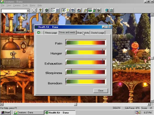Toggle the hand pointer toolbar icon
The height and width of the screenshot is (115, 154).
click(64, 10)
